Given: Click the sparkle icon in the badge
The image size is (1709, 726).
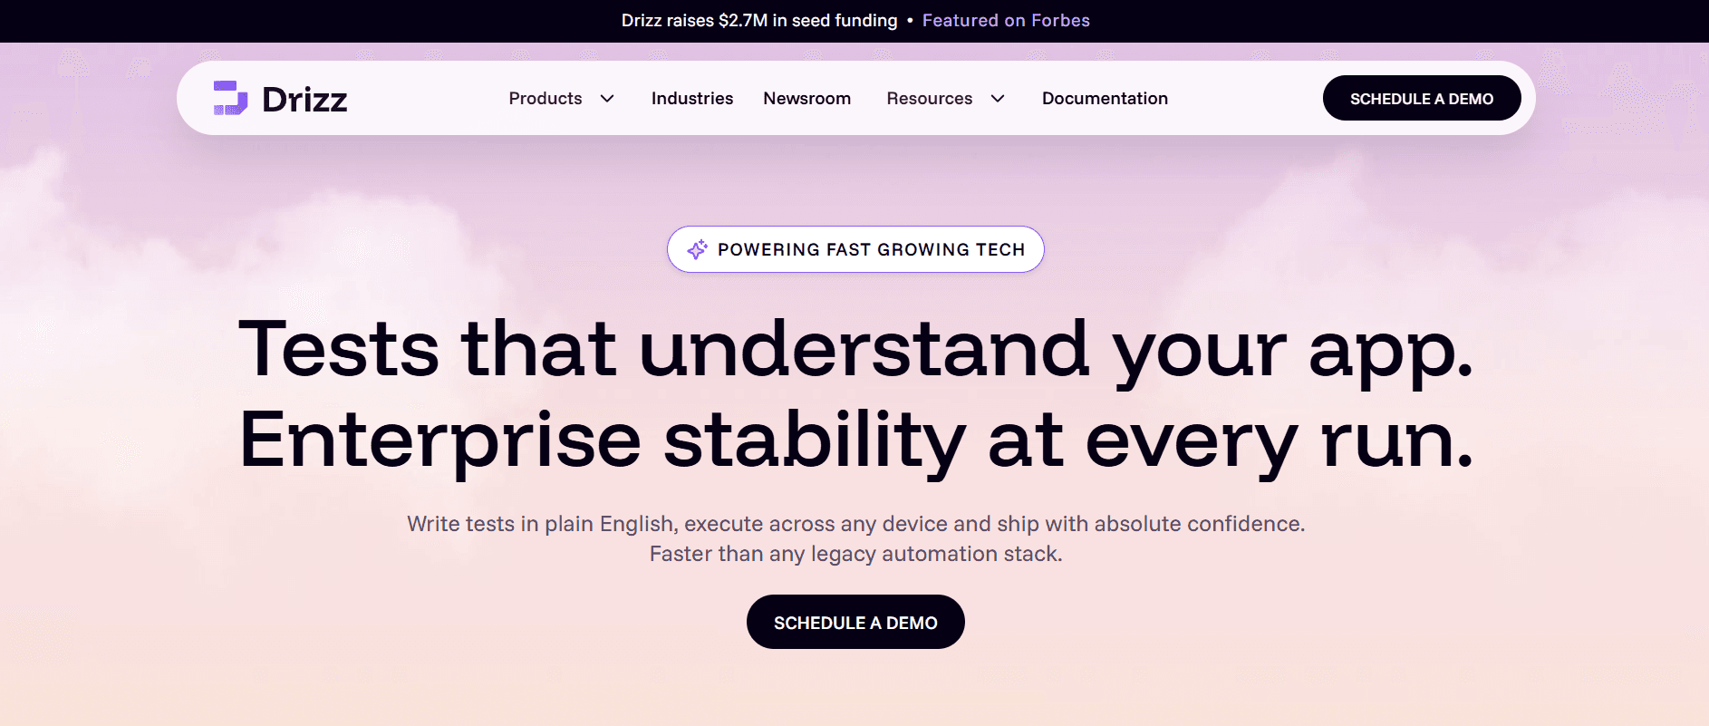Looking at the screenshot, I should tap(697, 249).
